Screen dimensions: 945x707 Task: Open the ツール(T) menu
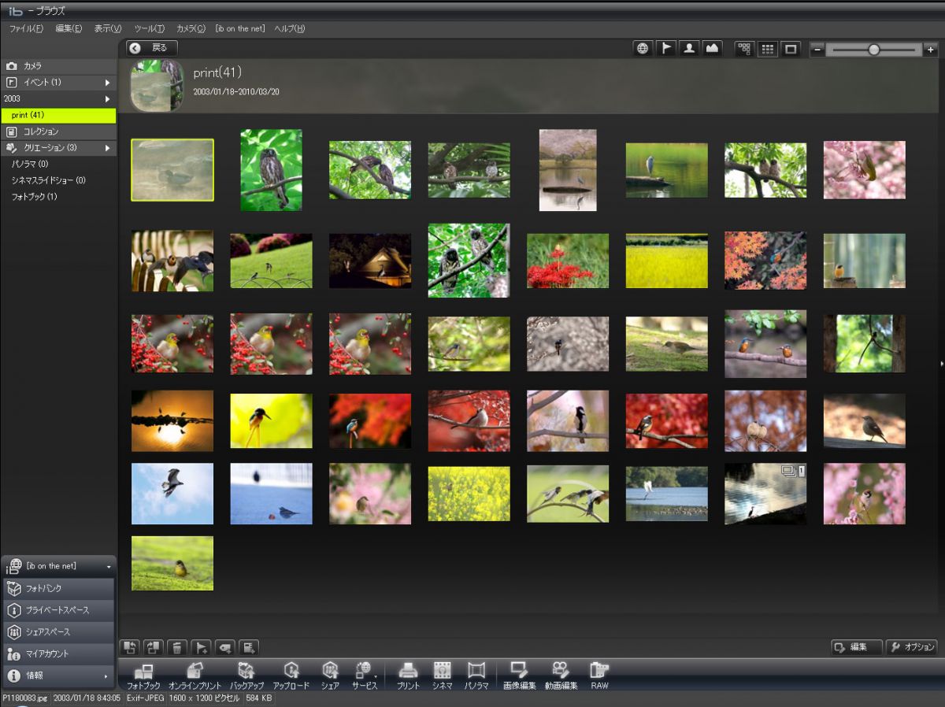[x=149, y=28]
